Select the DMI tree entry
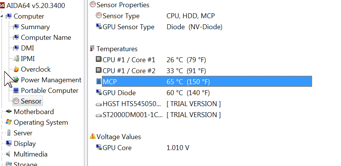Screen dimensions: 341x166 tap(27, 48)
